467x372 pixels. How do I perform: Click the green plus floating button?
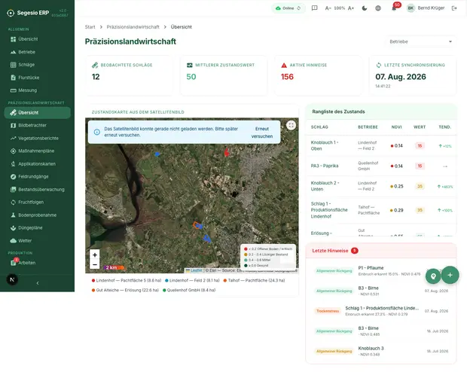click(x=450, y=275)
